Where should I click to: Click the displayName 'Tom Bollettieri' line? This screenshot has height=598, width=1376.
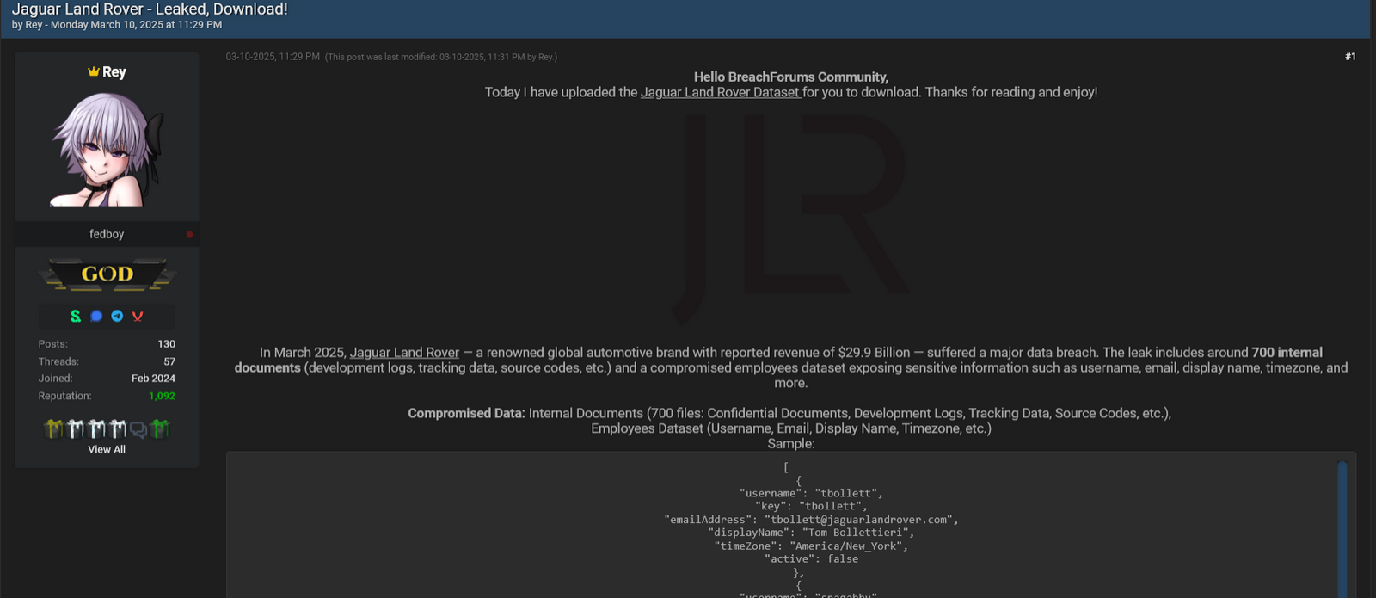(811, 533)
